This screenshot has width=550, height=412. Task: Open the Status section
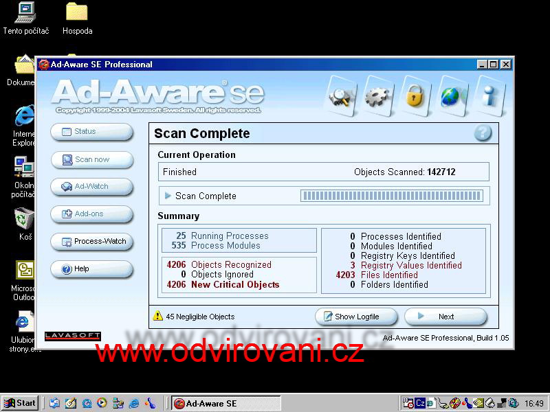coord(92,132)
